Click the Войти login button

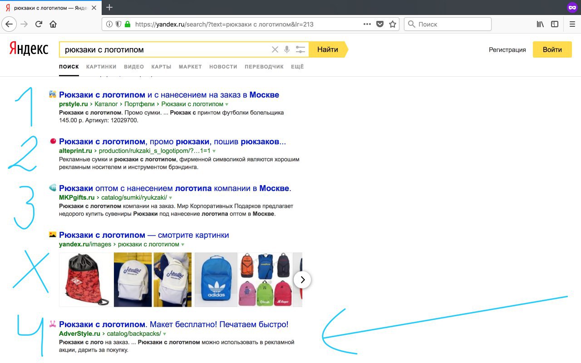click(552, 49)
